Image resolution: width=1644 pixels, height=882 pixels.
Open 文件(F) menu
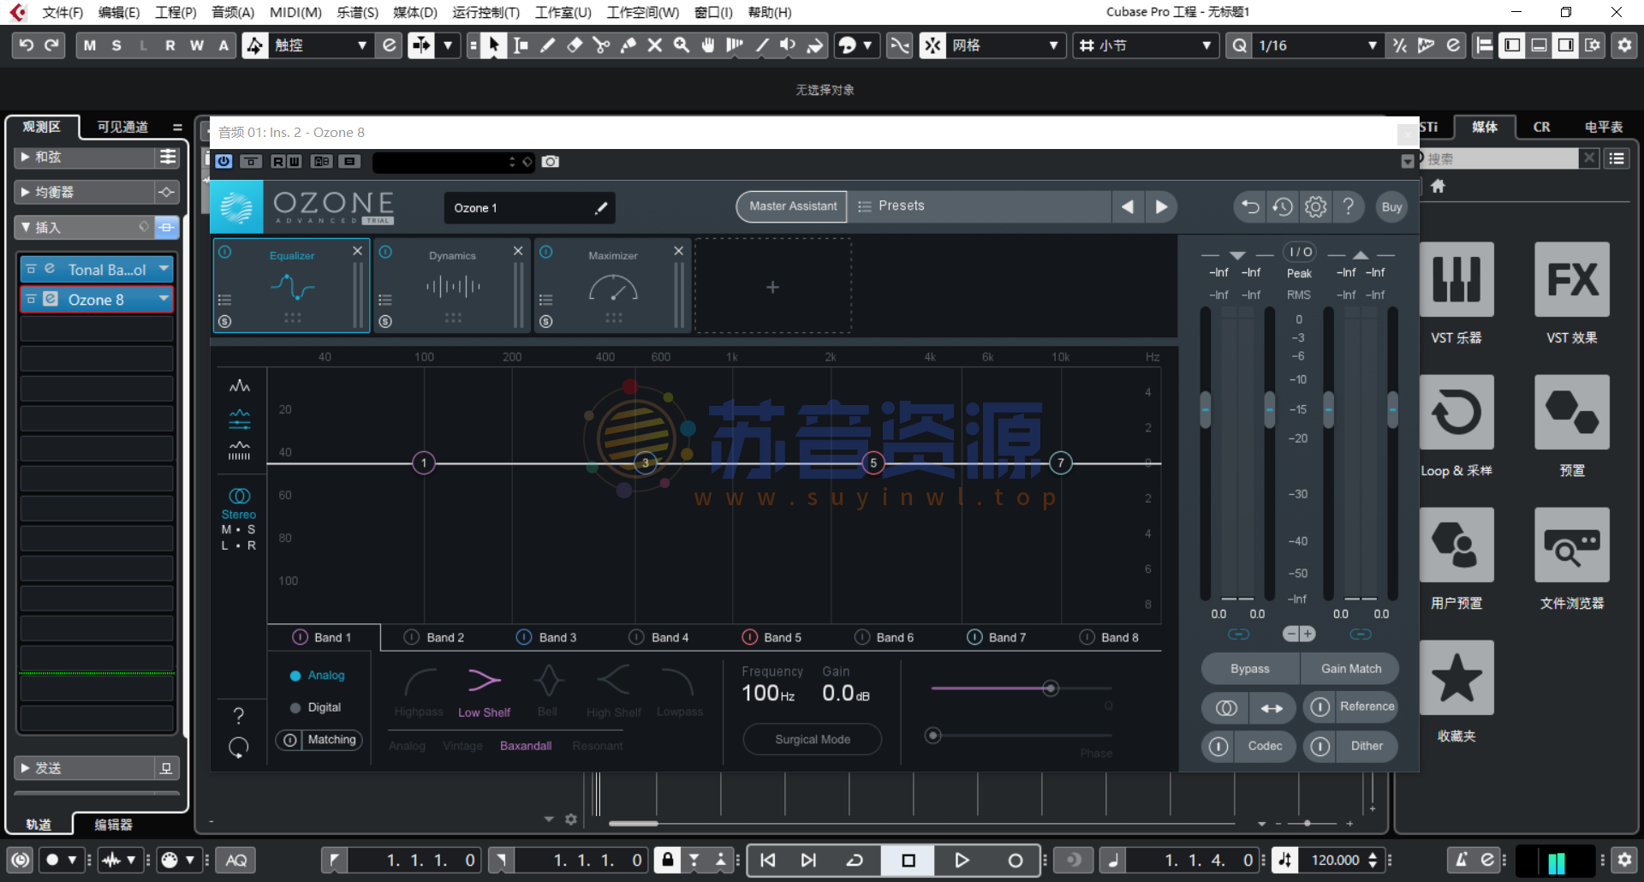[63, 12]
